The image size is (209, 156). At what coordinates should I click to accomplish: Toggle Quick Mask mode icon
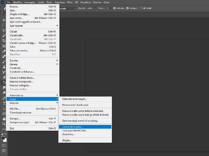tap(4, 145)
